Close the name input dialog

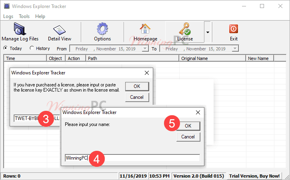198,112
